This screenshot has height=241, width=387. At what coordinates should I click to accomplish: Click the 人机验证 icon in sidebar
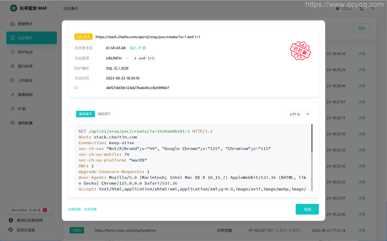coord(13,81)
